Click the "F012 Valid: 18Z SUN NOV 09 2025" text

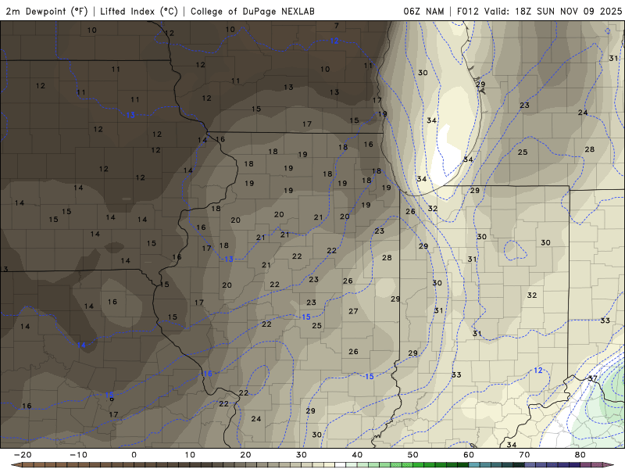tap(539, 11)
